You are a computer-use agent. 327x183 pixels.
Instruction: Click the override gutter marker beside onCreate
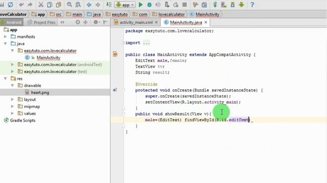[114, 90]
